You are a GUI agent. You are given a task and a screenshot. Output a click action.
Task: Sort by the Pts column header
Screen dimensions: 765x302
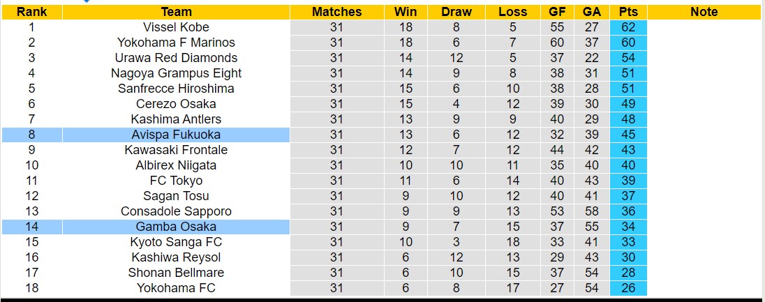(x=628, y=12)
